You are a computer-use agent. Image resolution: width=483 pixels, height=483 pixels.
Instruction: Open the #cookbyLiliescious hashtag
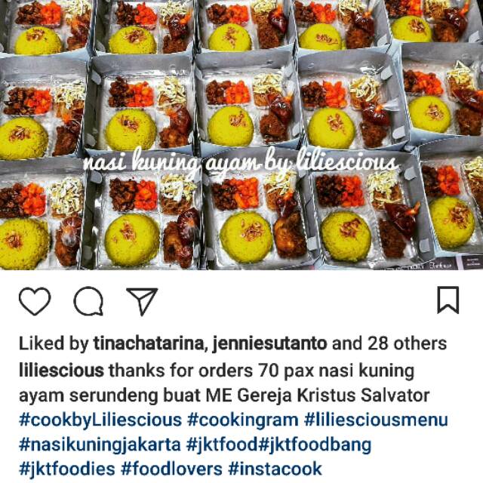[x=100, y=420]
